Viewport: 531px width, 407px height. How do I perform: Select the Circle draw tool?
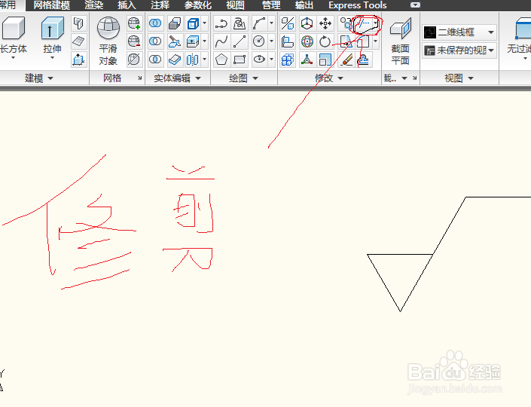pos(259,41)
